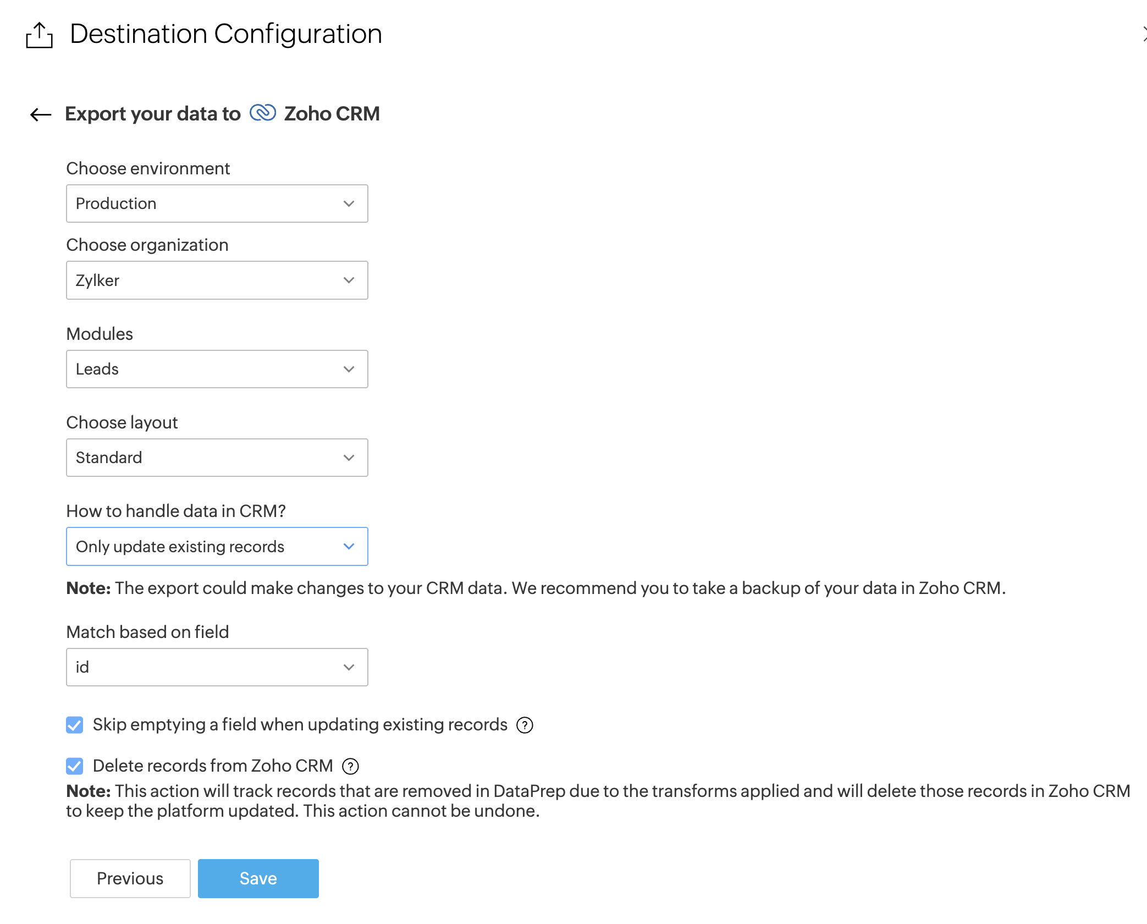1147x924 pixels.
Task: Open help for Skip emptying a field
Action: (525, 725)
